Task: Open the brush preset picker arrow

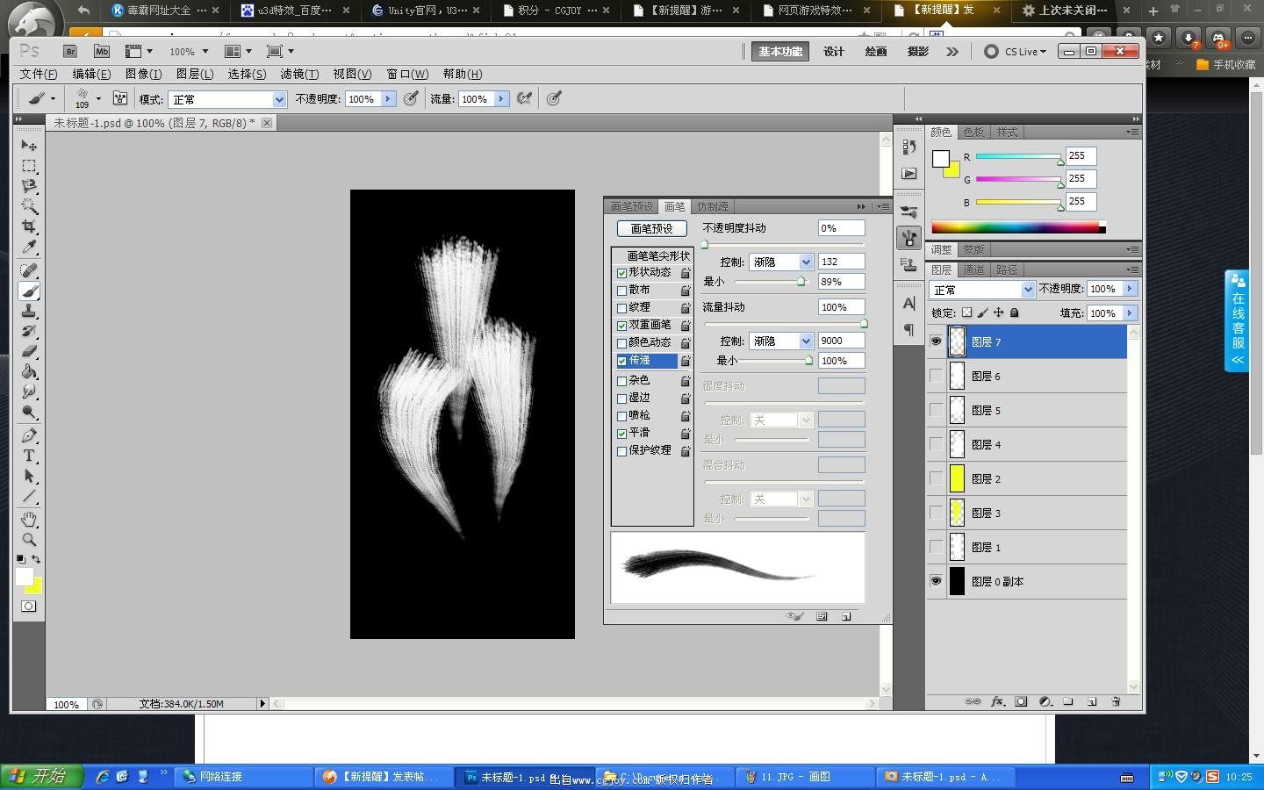Action: 98,98
